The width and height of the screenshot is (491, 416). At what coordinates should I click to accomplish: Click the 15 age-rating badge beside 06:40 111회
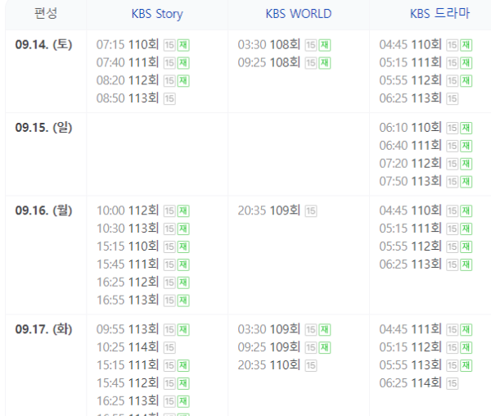(x=453, y=146)
